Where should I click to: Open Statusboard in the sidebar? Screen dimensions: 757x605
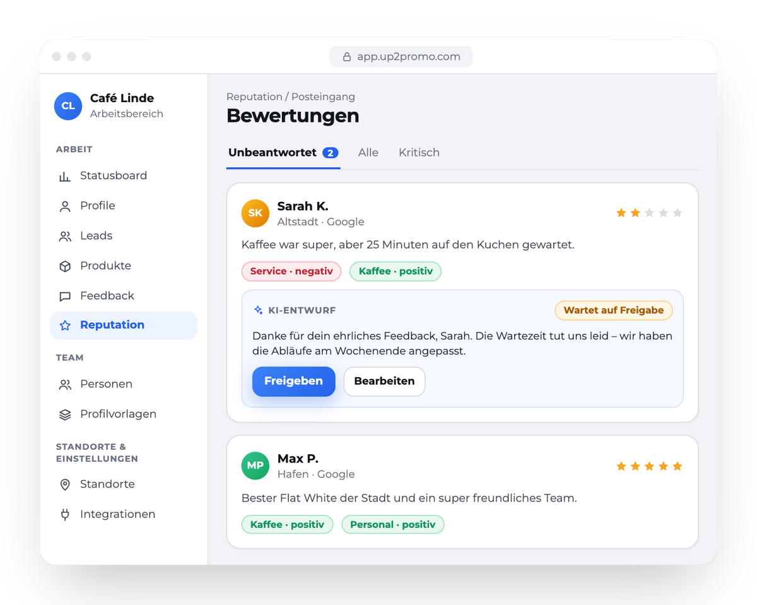pyautogui.click(x=124, y=175)
